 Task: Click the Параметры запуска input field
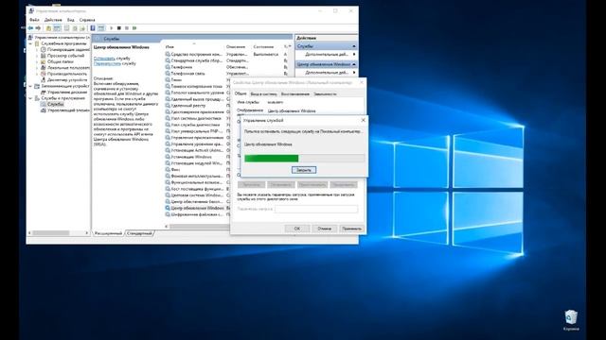point(316,209)
